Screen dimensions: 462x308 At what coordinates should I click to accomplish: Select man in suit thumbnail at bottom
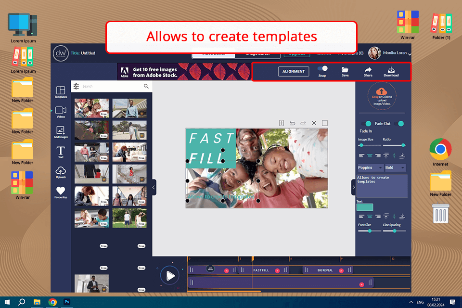[91, 283]
